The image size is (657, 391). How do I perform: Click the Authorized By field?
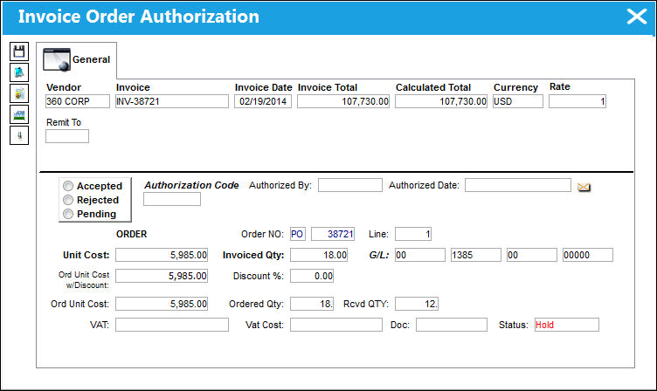[350, 185]
